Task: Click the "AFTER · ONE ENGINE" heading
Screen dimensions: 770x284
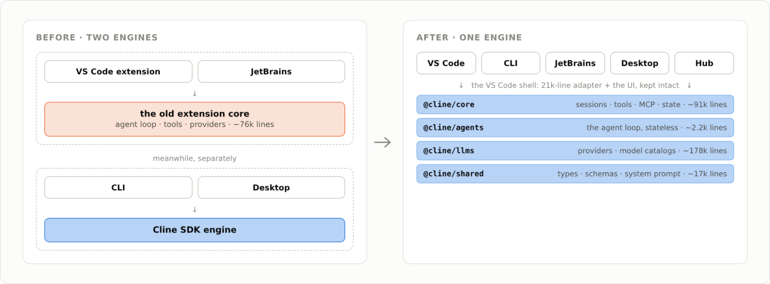Action: click(469, 37)
